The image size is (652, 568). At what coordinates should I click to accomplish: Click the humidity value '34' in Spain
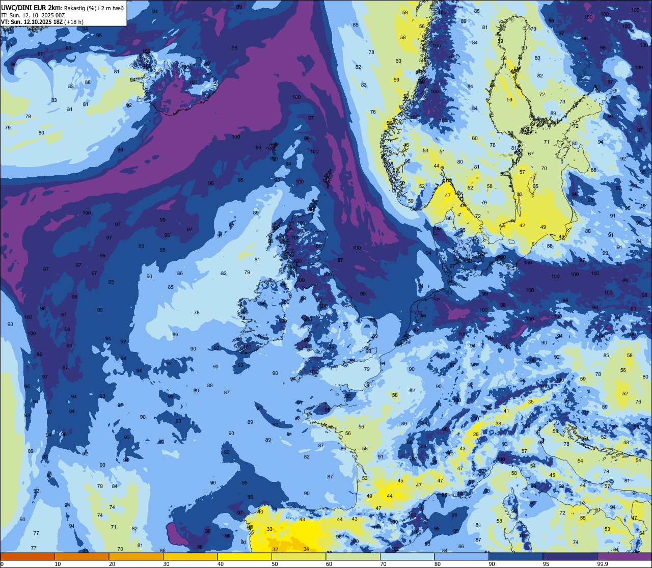point(306,549)
